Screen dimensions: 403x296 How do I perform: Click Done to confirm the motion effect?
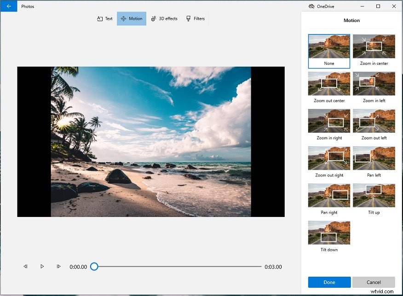click(x=328, y=282)
